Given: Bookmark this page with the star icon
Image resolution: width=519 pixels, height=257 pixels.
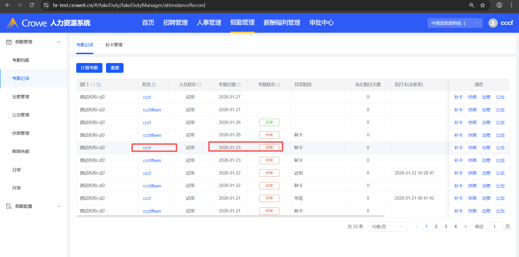Looking at the screenshot, I should 483,5.
